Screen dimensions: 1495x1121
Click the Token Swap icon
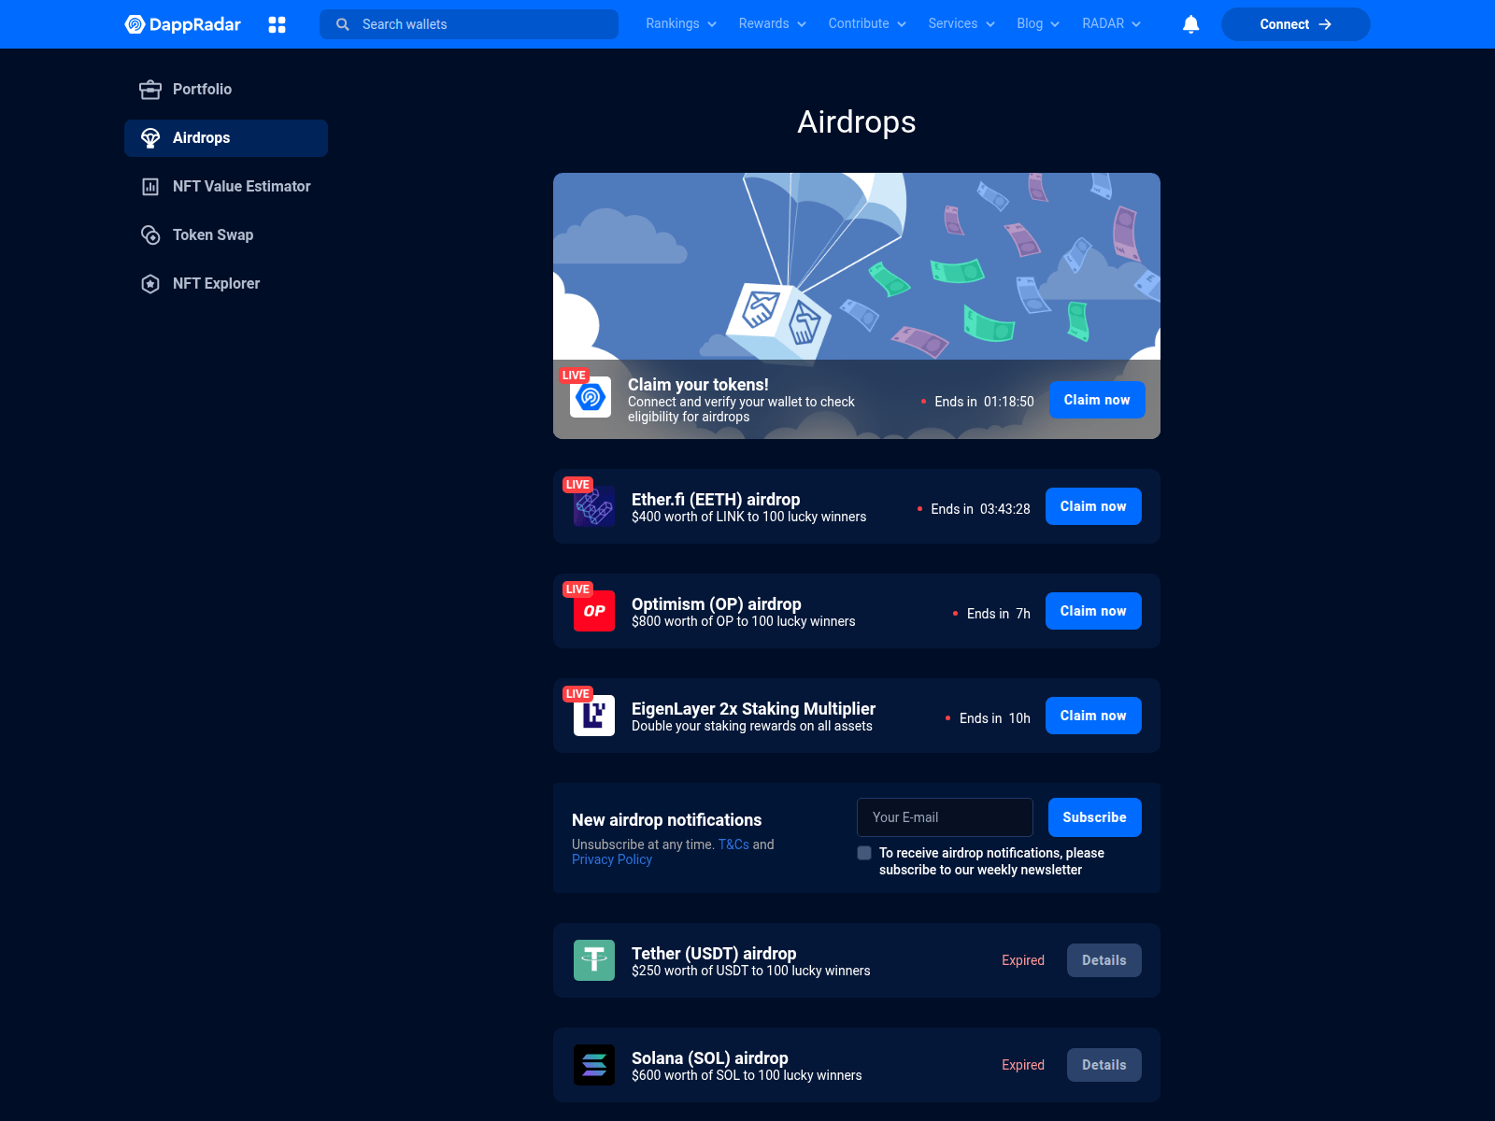(x=150, y=234)
